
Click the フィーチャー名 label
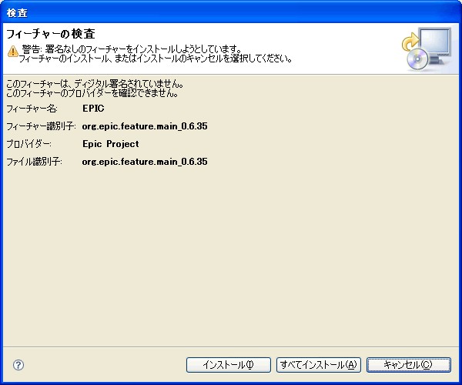tap(32, 109)
